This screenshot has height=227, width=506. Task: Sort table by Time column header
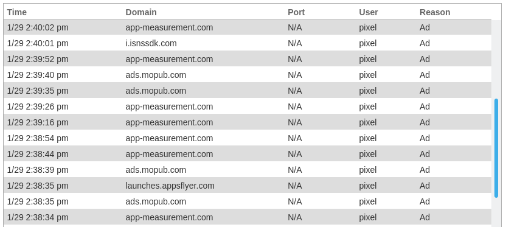17,12
